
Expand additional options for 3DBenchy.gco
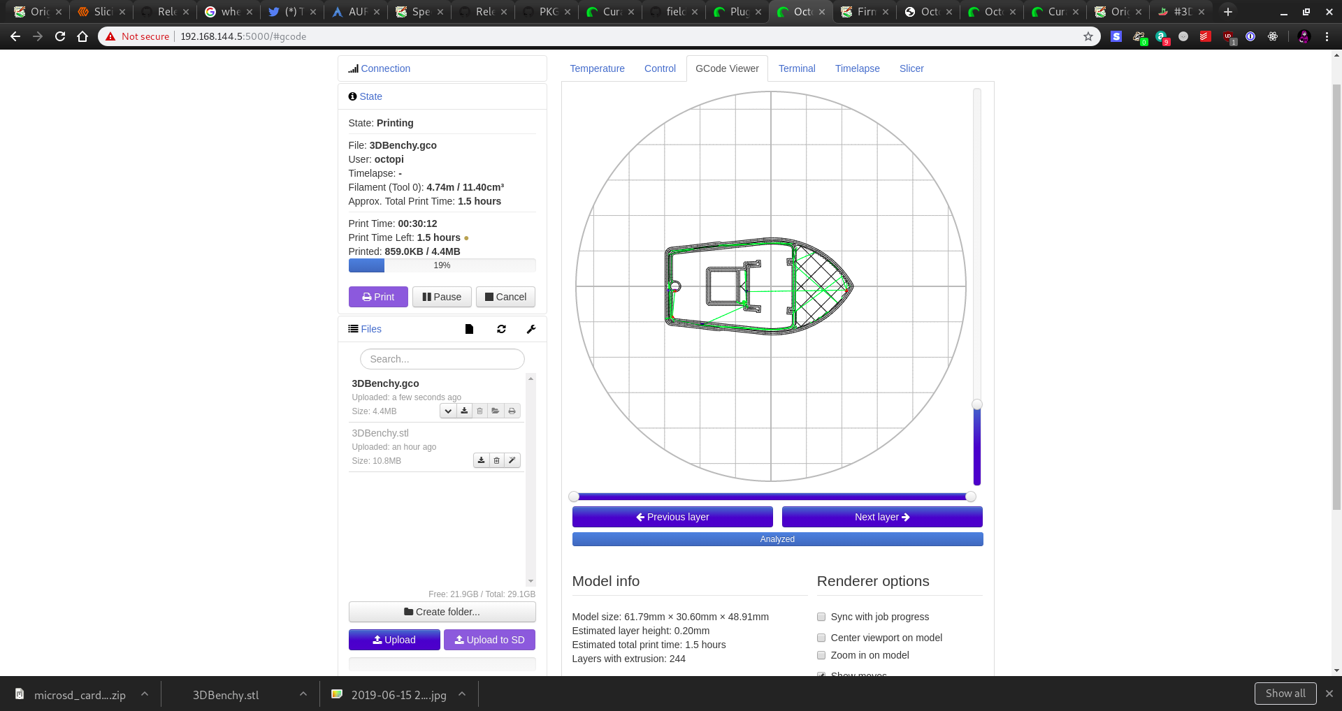(x=448, y=411)
